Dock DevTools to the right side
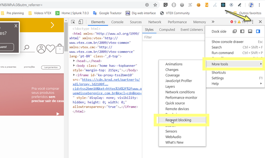This screenshot has height=158, width=265. (x=258, y=31)
